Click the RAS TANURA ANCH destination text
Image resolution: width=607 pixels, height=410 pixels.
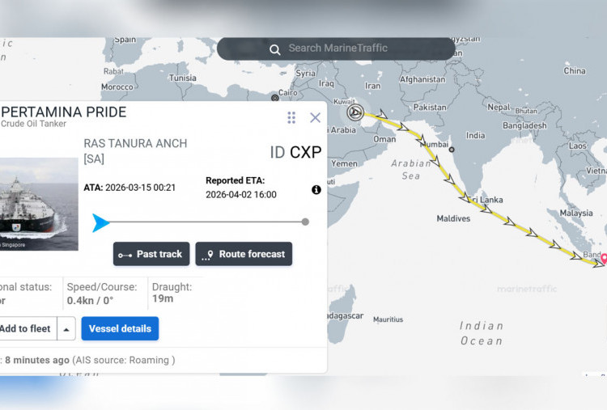pyautogui.click(x=135, y=151)
